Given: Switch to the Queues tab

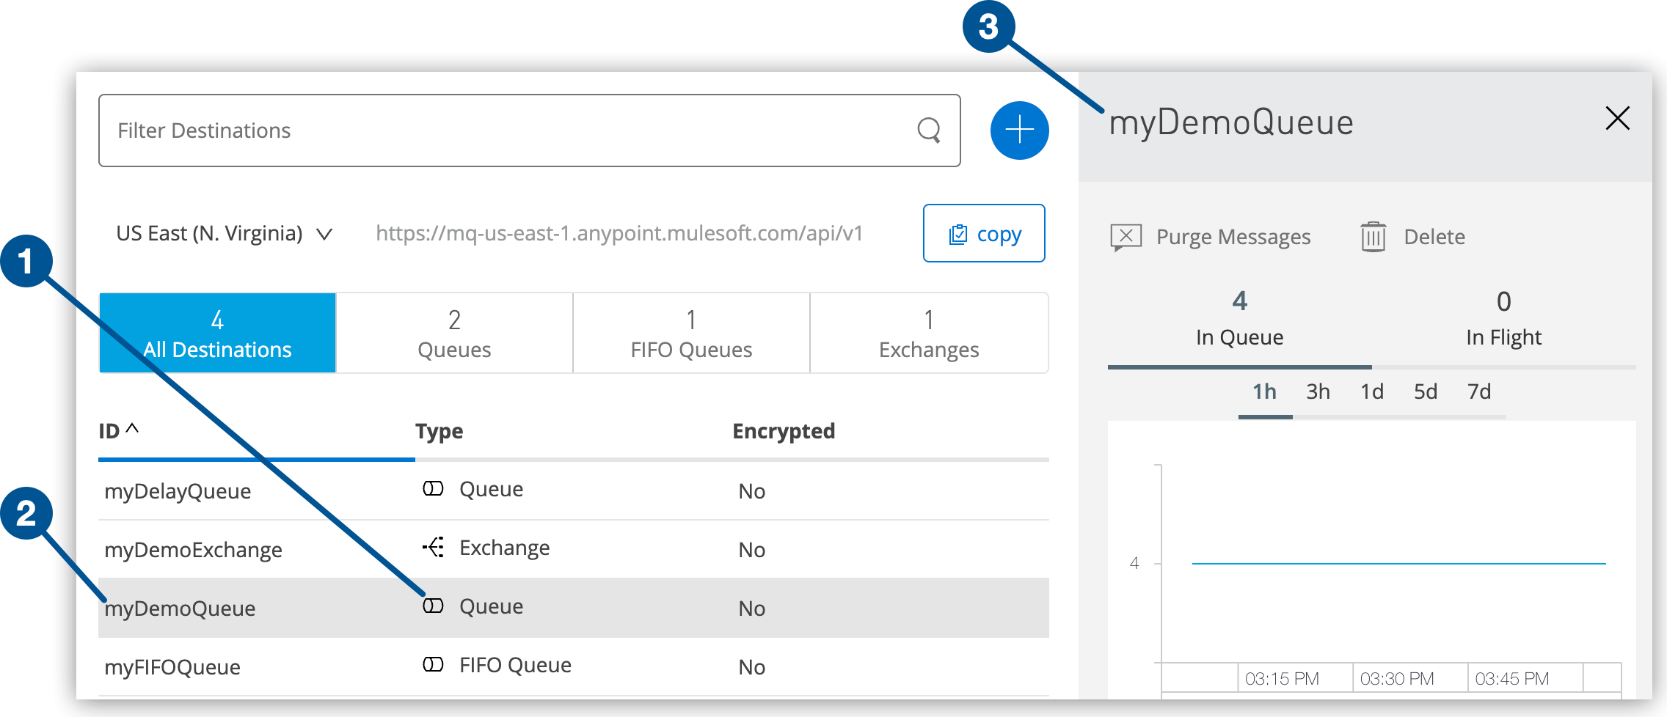Looking at the screenshot, I should [x=454, y=334].
